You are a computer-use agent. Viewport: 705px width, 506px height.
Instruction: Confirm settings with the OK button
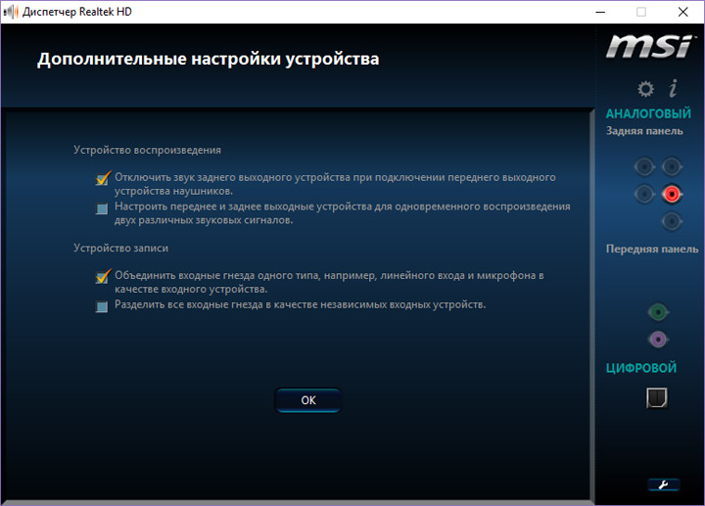click(x=308, y=400)
